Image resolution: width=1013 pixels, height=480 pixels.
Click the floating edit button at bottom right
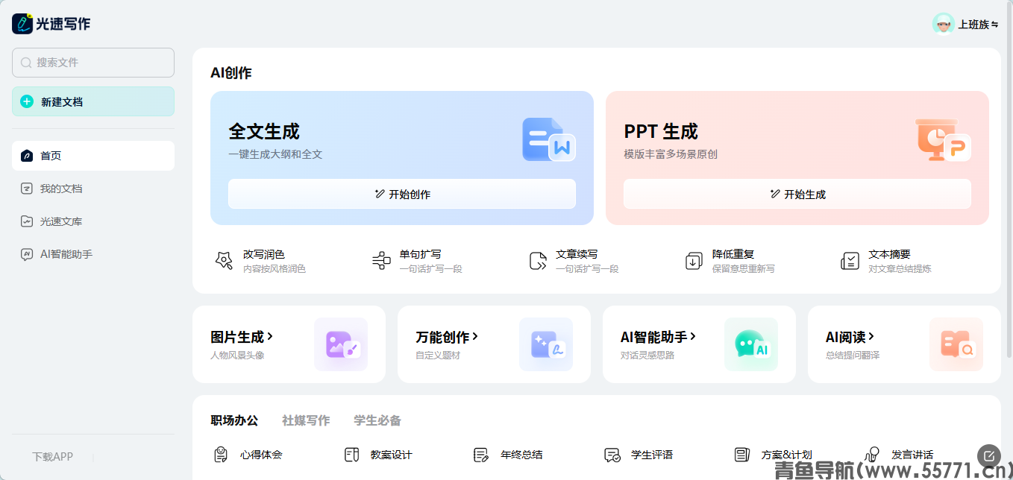989,455
